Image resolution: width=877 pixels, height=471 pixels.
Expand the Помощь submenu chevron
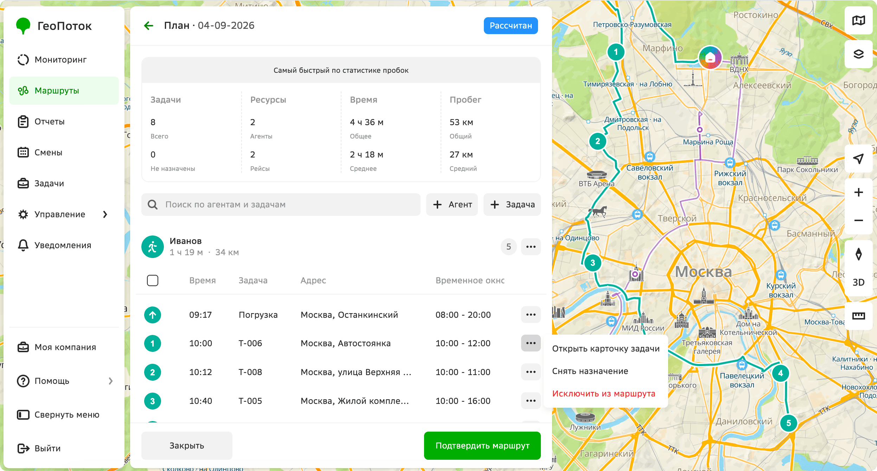tap(111, 381)
